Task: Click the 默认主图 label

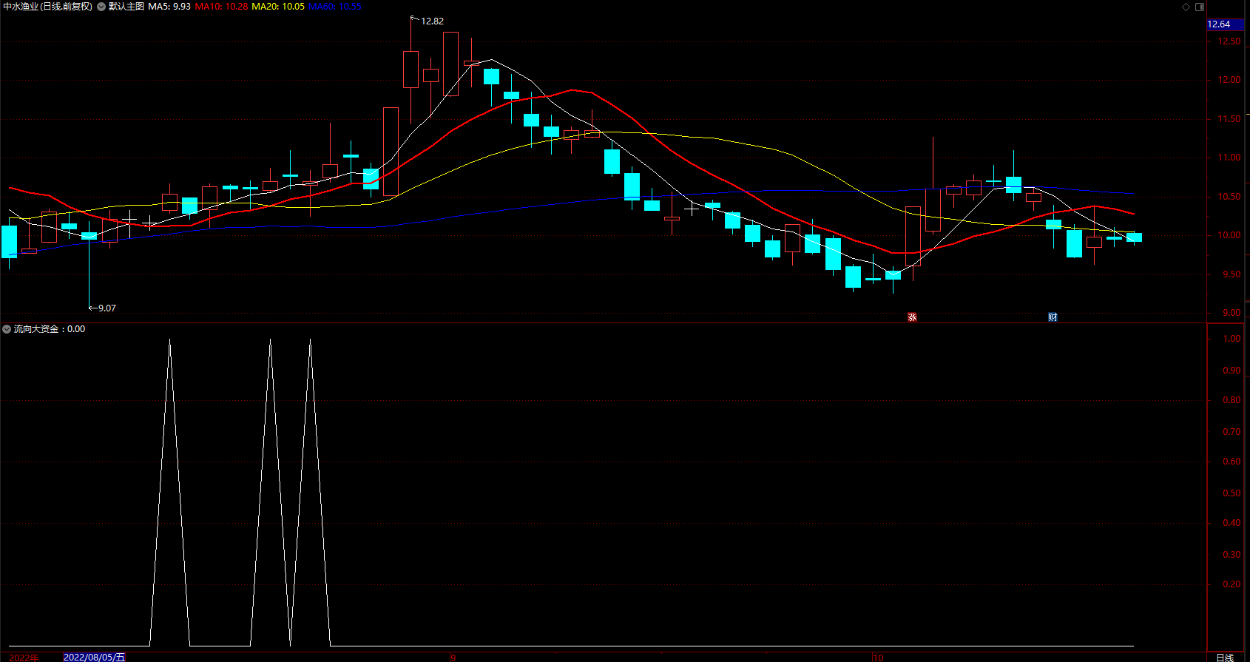Action: click(x=126, y=7)
